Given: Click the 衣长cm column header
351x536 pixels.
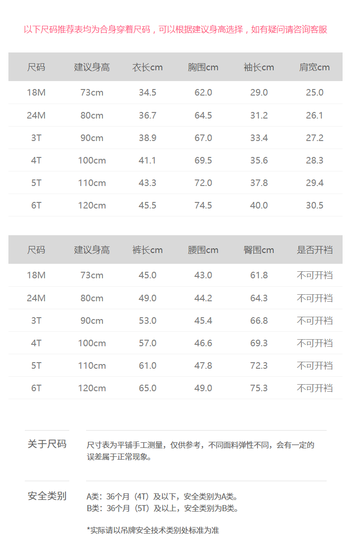Looking at the screenshot, I should click(x=147, y=67).
